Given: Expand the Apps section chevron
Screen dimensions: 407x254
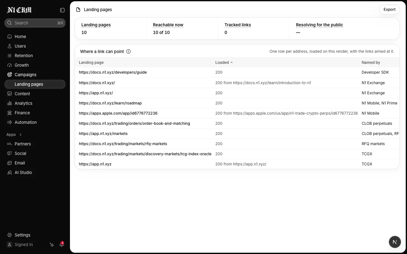Looking at the screenshot, I should (21, 135).
